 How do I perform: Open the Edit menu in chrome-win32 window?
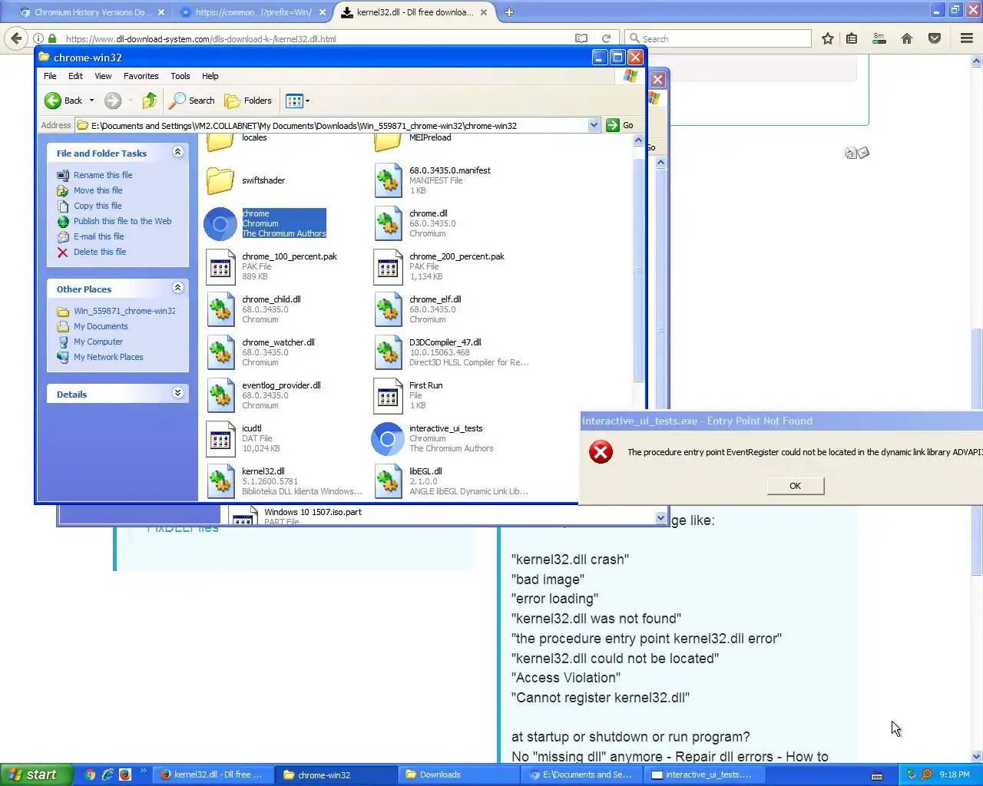coord(75,76)
